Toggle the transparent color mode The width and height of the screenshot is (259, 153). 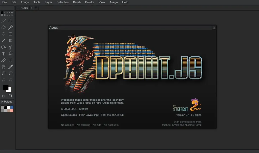pos(3,96)
